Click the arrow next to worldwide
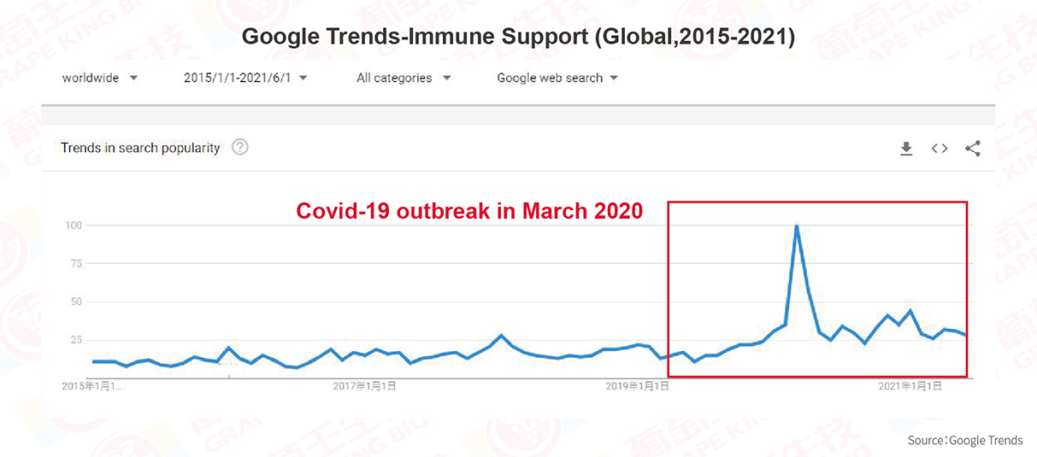Screen dimensions: 1037x457 (133, 78)
